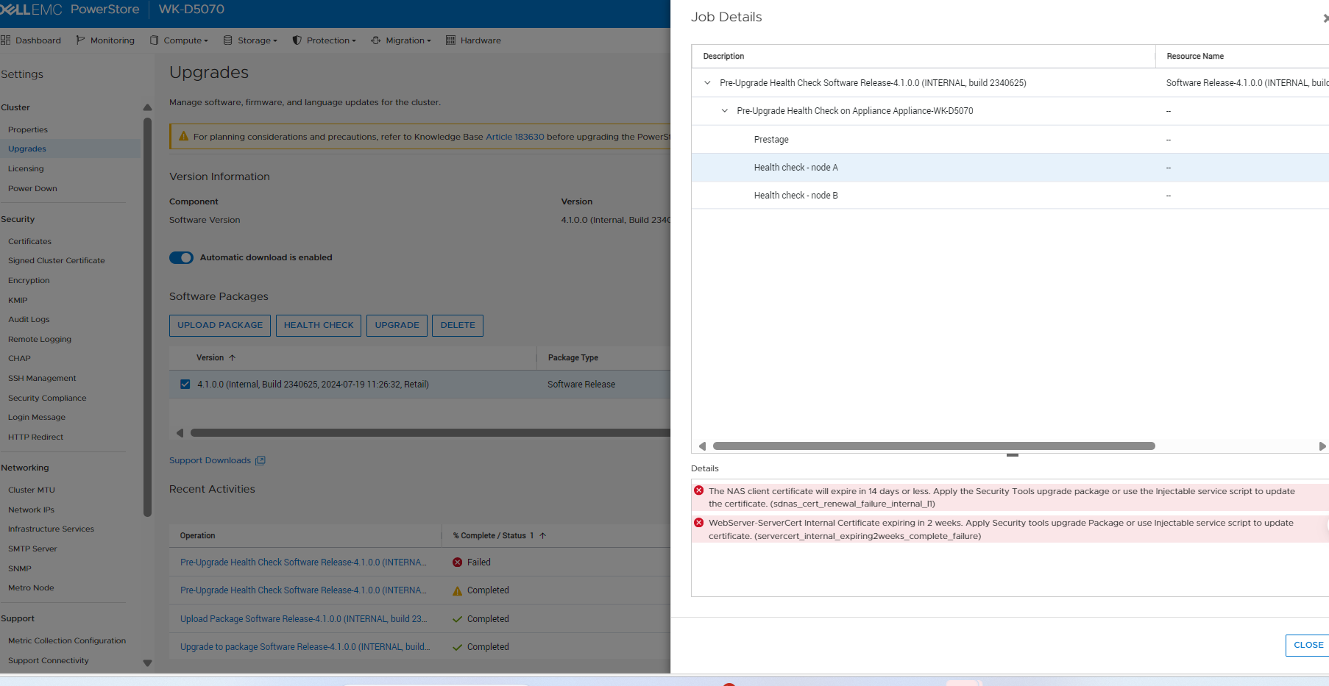Viewport: 1329px width, 686px height.
Task: Click the green checkmark beside Upload Package Completed
Action: (x=457, y=618)
